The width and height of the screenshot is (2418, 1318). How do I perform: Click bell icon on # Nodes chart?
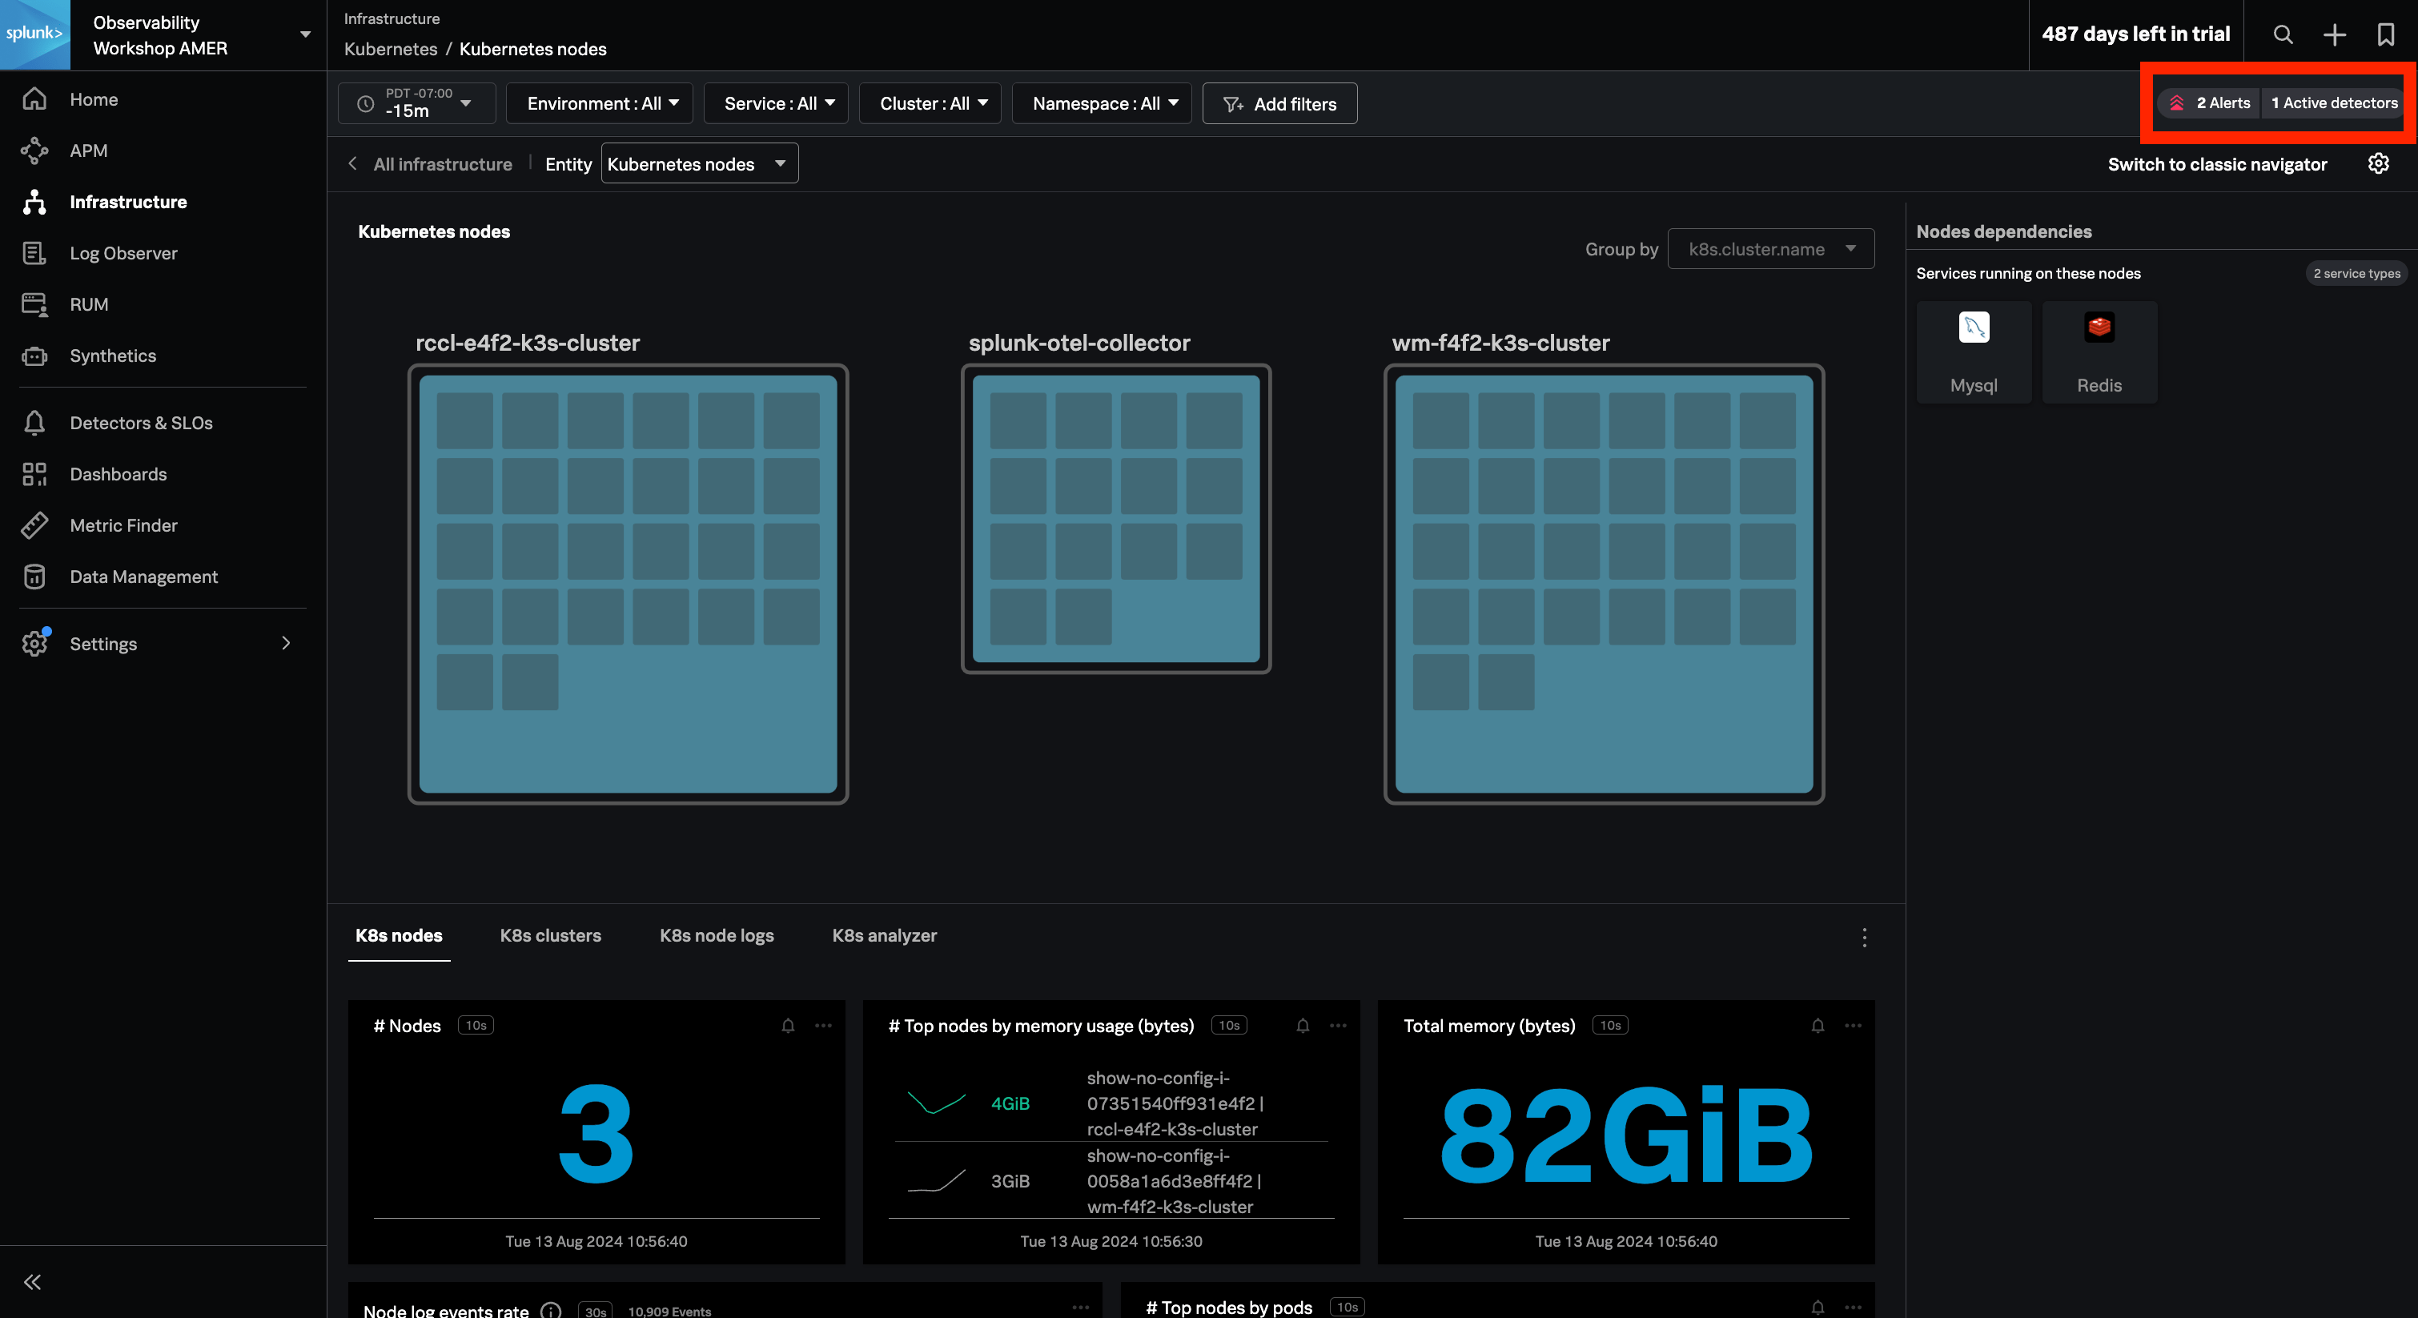click(x=788, y=1025)
